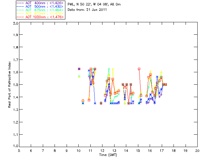Click the 'Real Part of Refractive index' axis label
The height and width of the screenshot is (163, 203).
[9, 84]
